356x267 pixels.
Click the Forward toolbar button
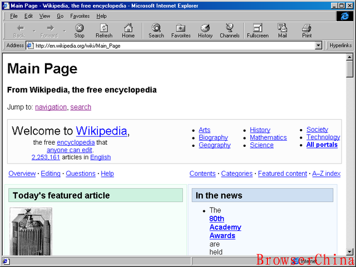click(49, 31)
